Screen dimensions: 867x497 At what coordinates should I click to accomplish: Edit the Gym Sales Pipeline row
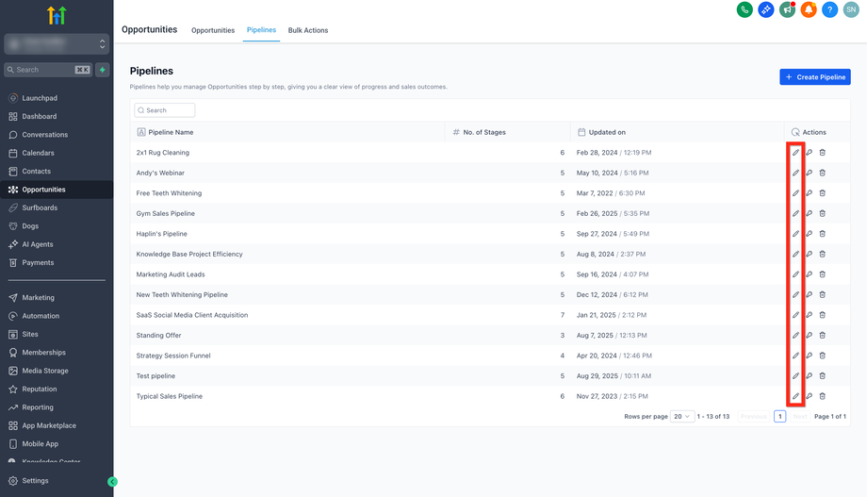pos(795,213)
